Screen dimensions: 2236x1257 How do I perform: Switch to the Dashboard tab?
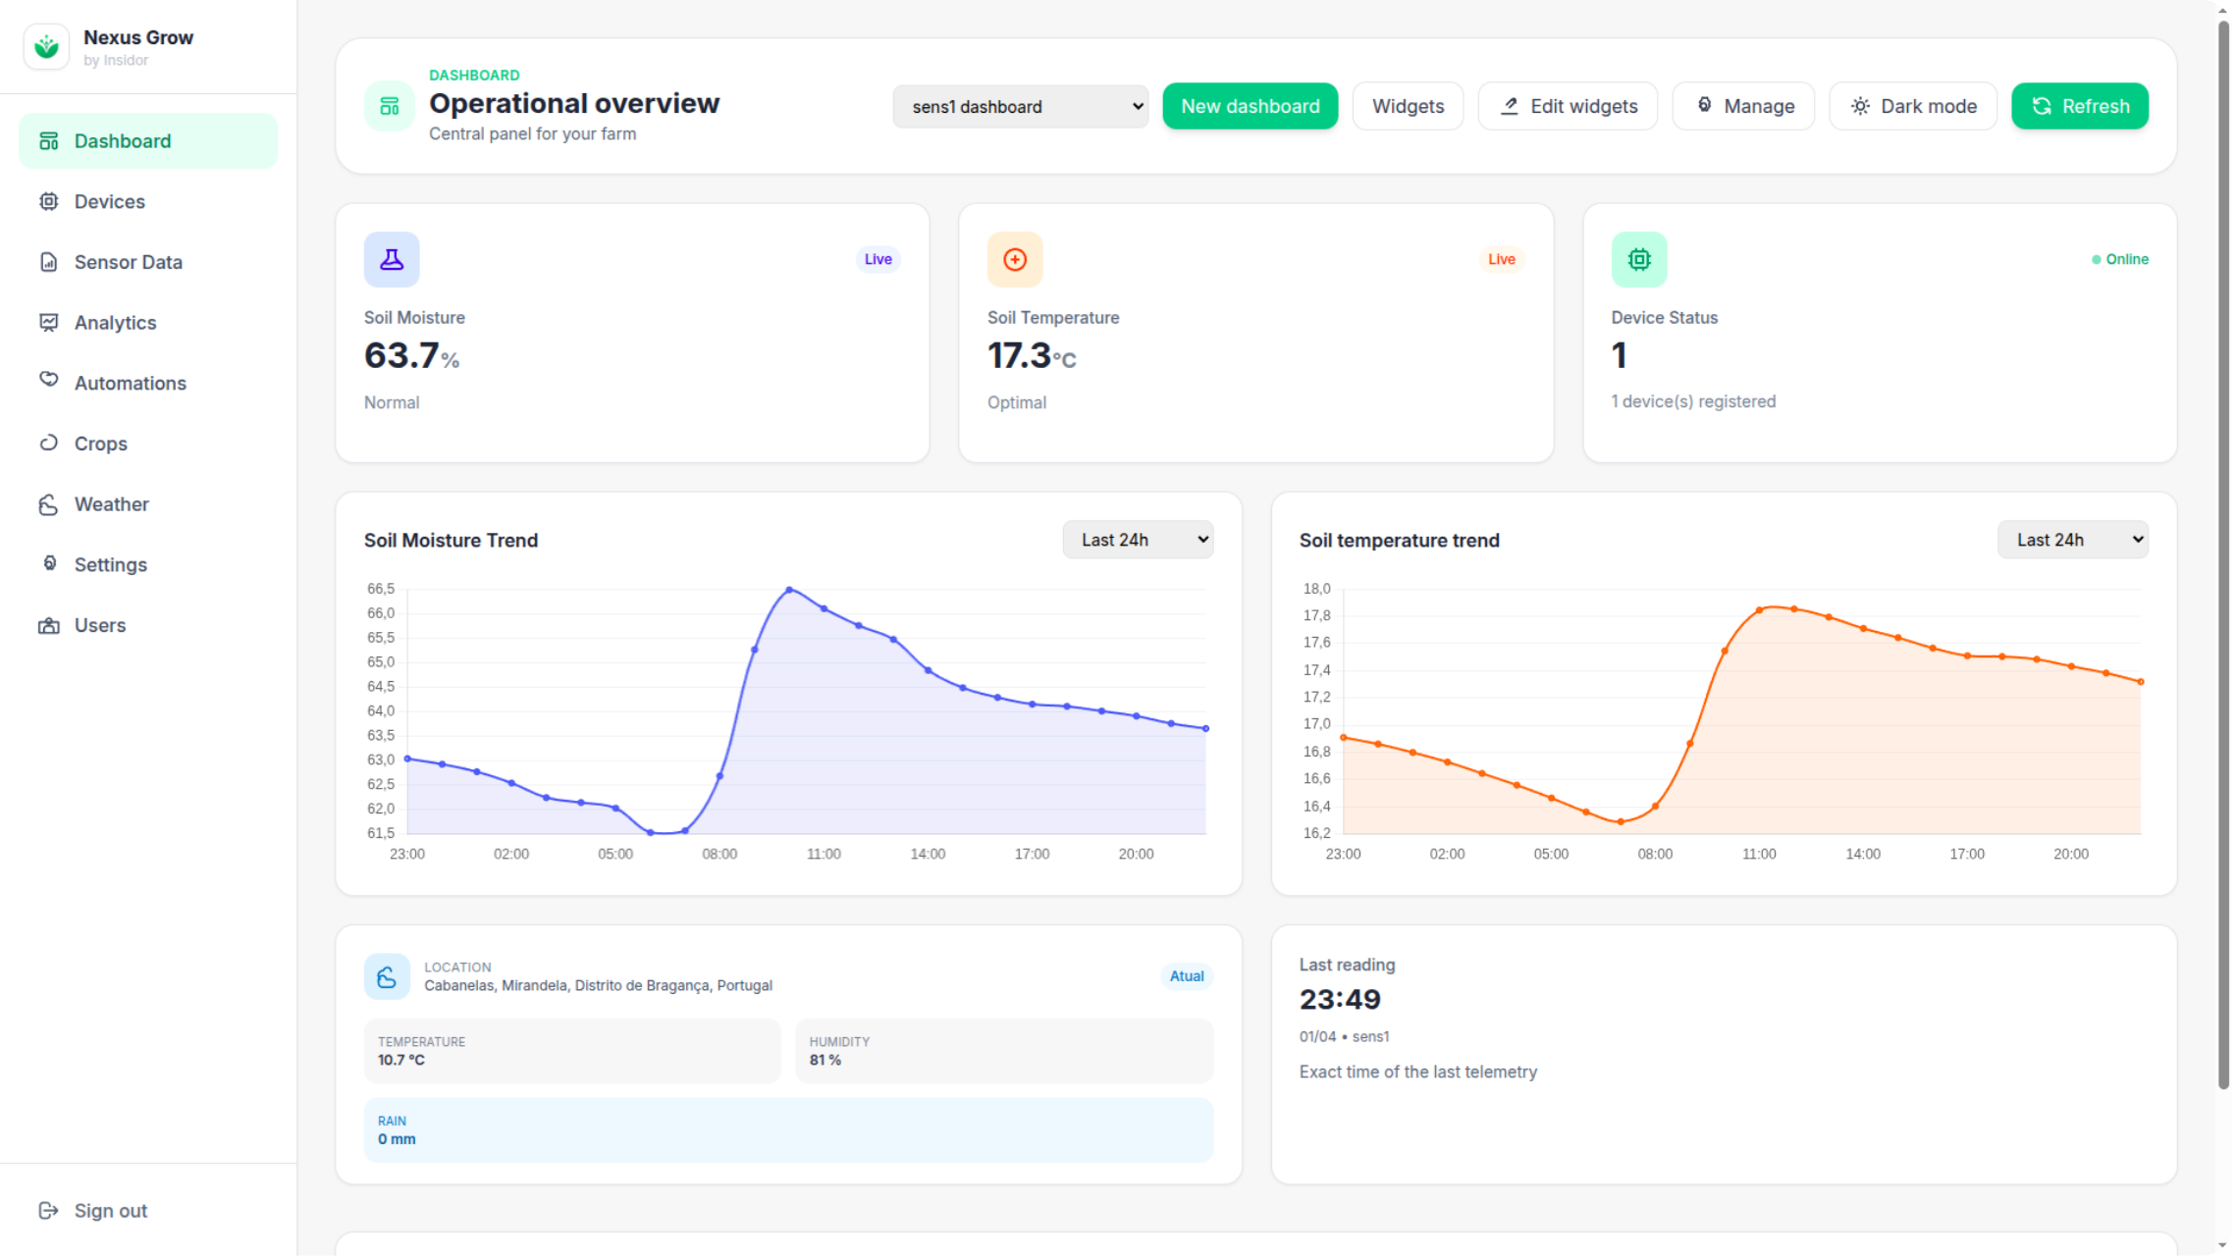click(x=122, y=140)
